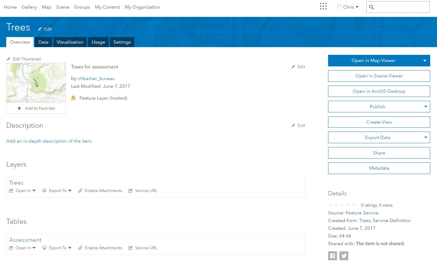Screen dimensions: 437x265
Task: Click the Share button
Action: 379,153
